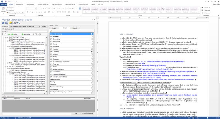
Task: Open the Lastenboek dropdown
Action: pos(38,26)
